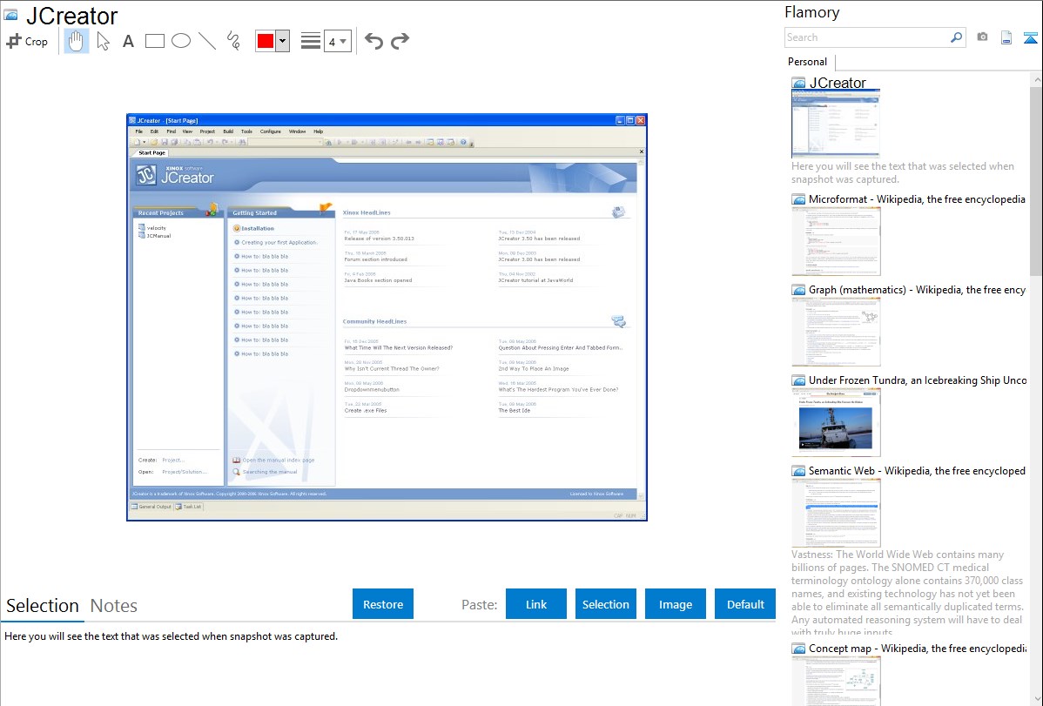Click the Restore button

point(383,604)
